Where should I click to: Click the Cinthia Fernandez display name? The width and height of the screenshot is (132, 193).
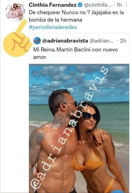53,5
